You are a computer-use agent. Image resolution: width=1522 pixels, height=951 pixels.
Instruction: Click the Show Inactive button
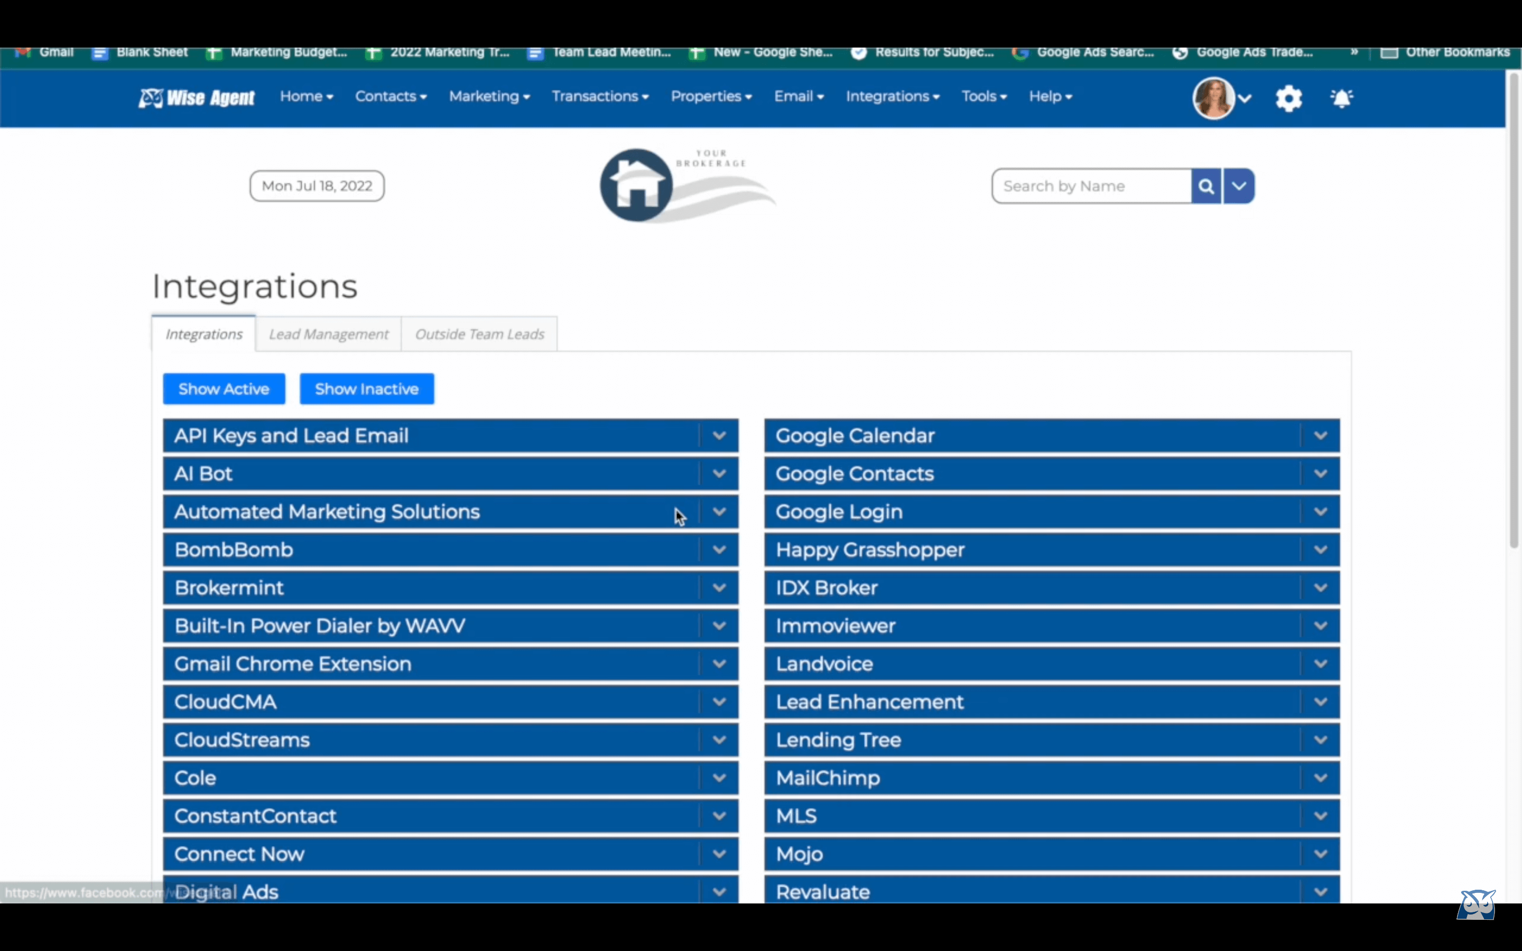367,388
